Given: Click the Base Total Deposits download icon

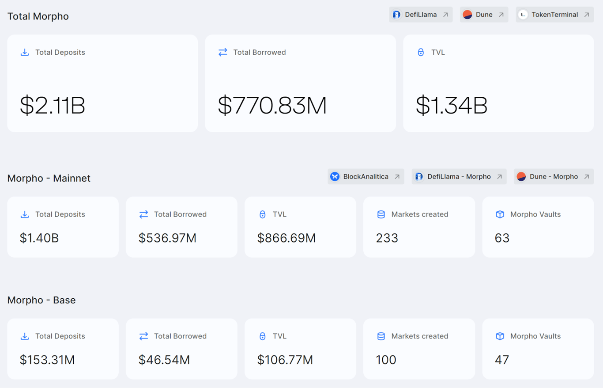Looking at the screenshot, I should (x=25, y=336).
